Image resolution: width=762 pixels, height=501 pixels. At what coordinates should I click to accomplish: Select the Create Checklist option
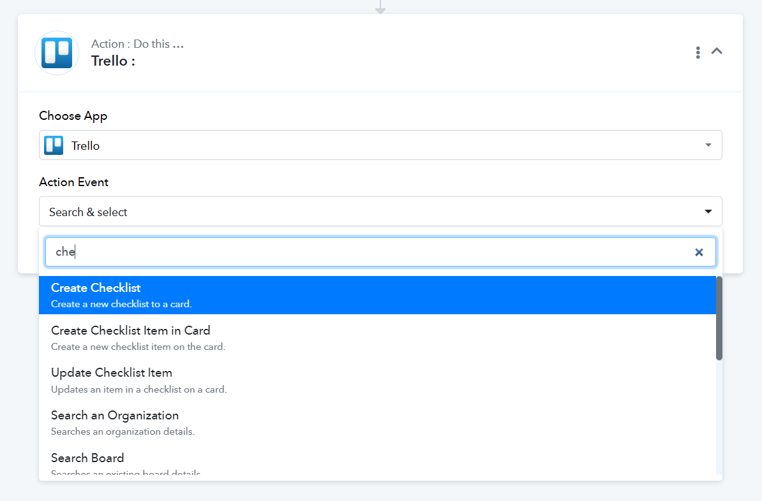tap(377, 295)
